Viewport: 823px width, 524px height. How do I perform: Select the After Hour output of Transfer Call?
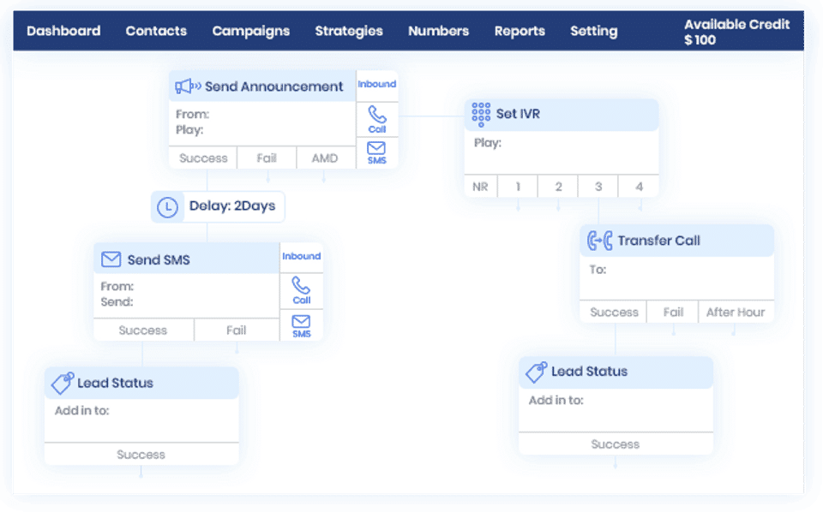[736, 313]
